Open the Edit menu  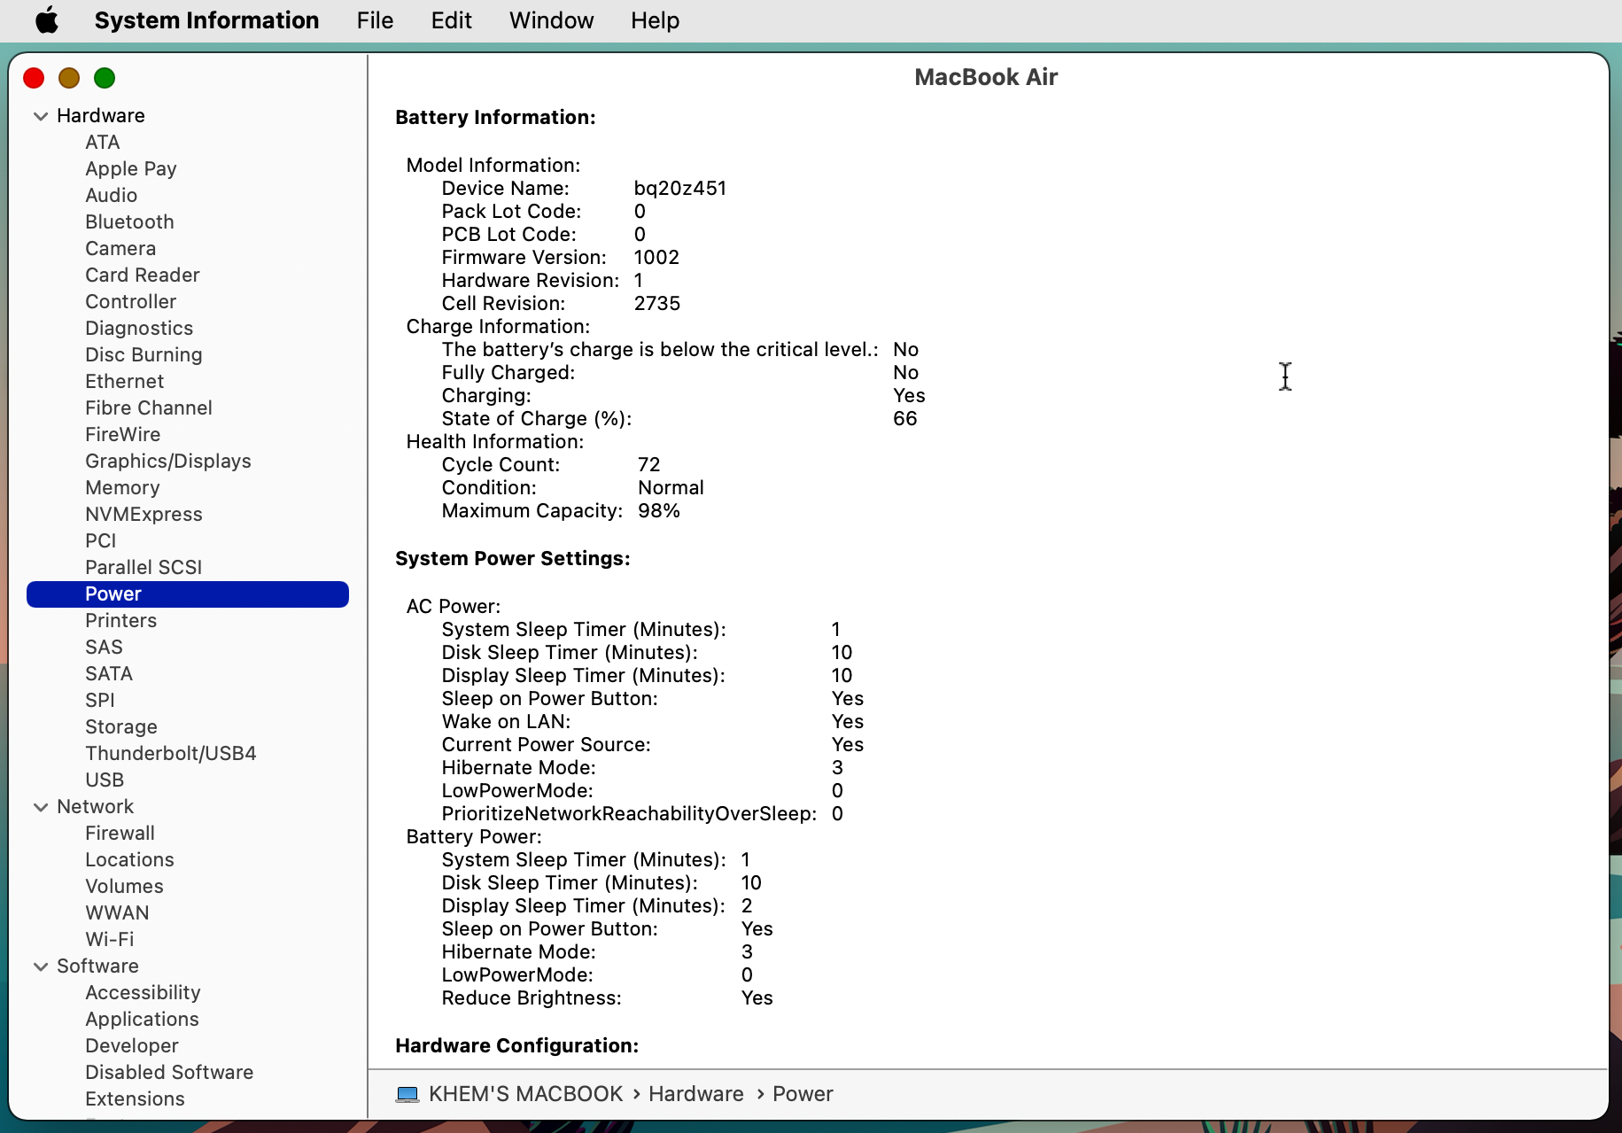(451, 20)
